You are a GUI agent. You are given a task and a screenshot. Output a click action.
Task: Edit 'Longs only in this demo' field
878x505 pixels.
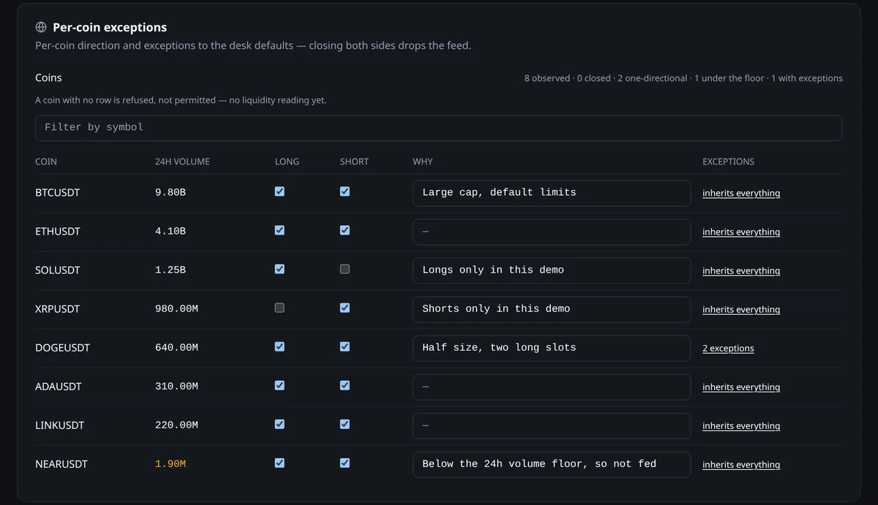point(552,270)
